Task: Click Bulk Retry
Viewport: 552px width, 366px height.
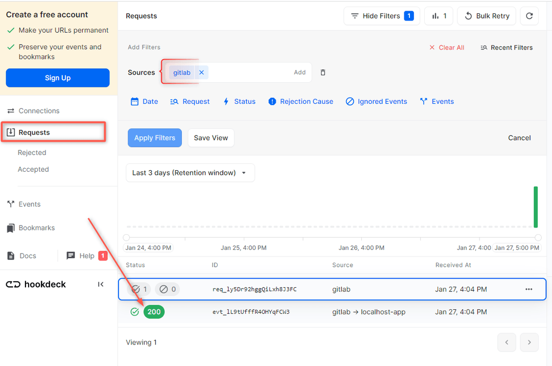Action: click(486, 16)
